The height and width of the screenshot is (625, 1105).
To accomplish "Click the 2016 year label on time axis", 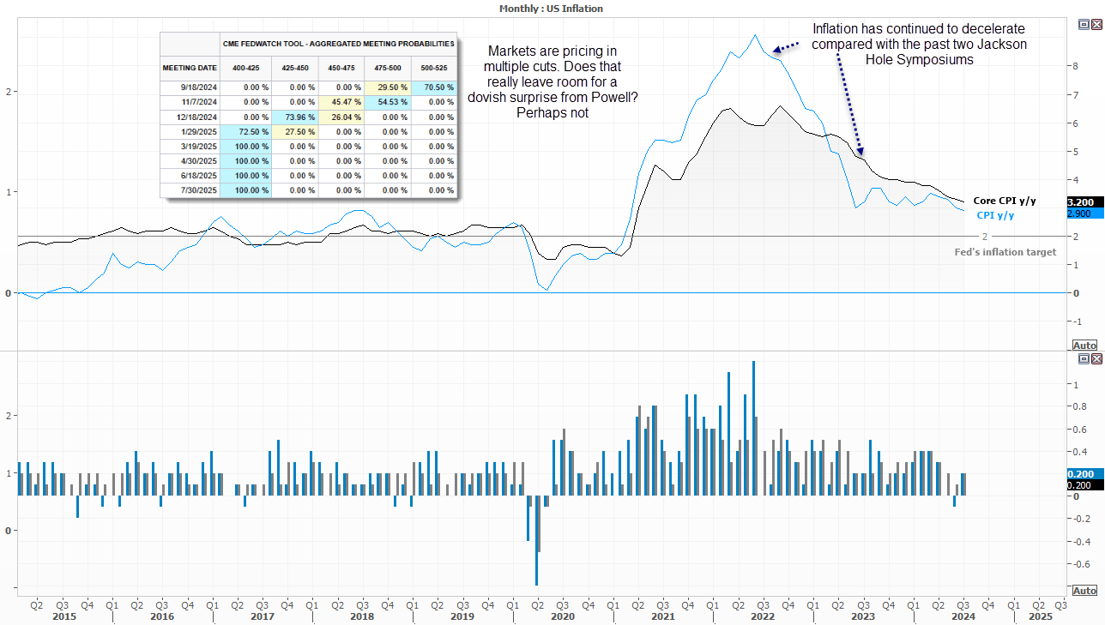I will pos(162,616).
